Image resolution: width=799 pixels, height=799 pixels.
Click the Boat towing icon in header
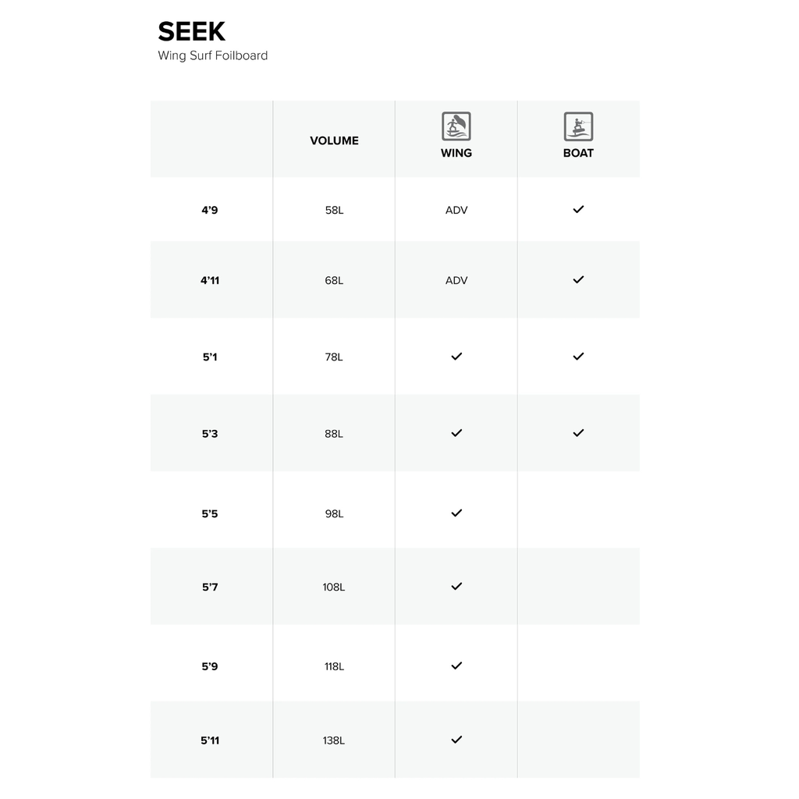(x=578, y=126)
